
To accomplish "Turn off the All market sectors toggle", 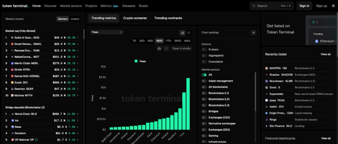I will tap(204, 75).
